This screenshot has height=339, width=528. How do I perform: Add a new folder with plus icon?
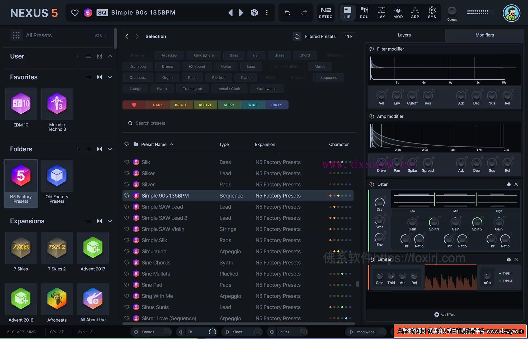click(78, 149)
